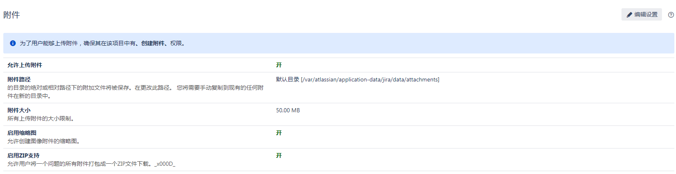This screenshot has height=174, width=676.
Task: Open the help question-mark icon
Action: click(x=671, y=15)
